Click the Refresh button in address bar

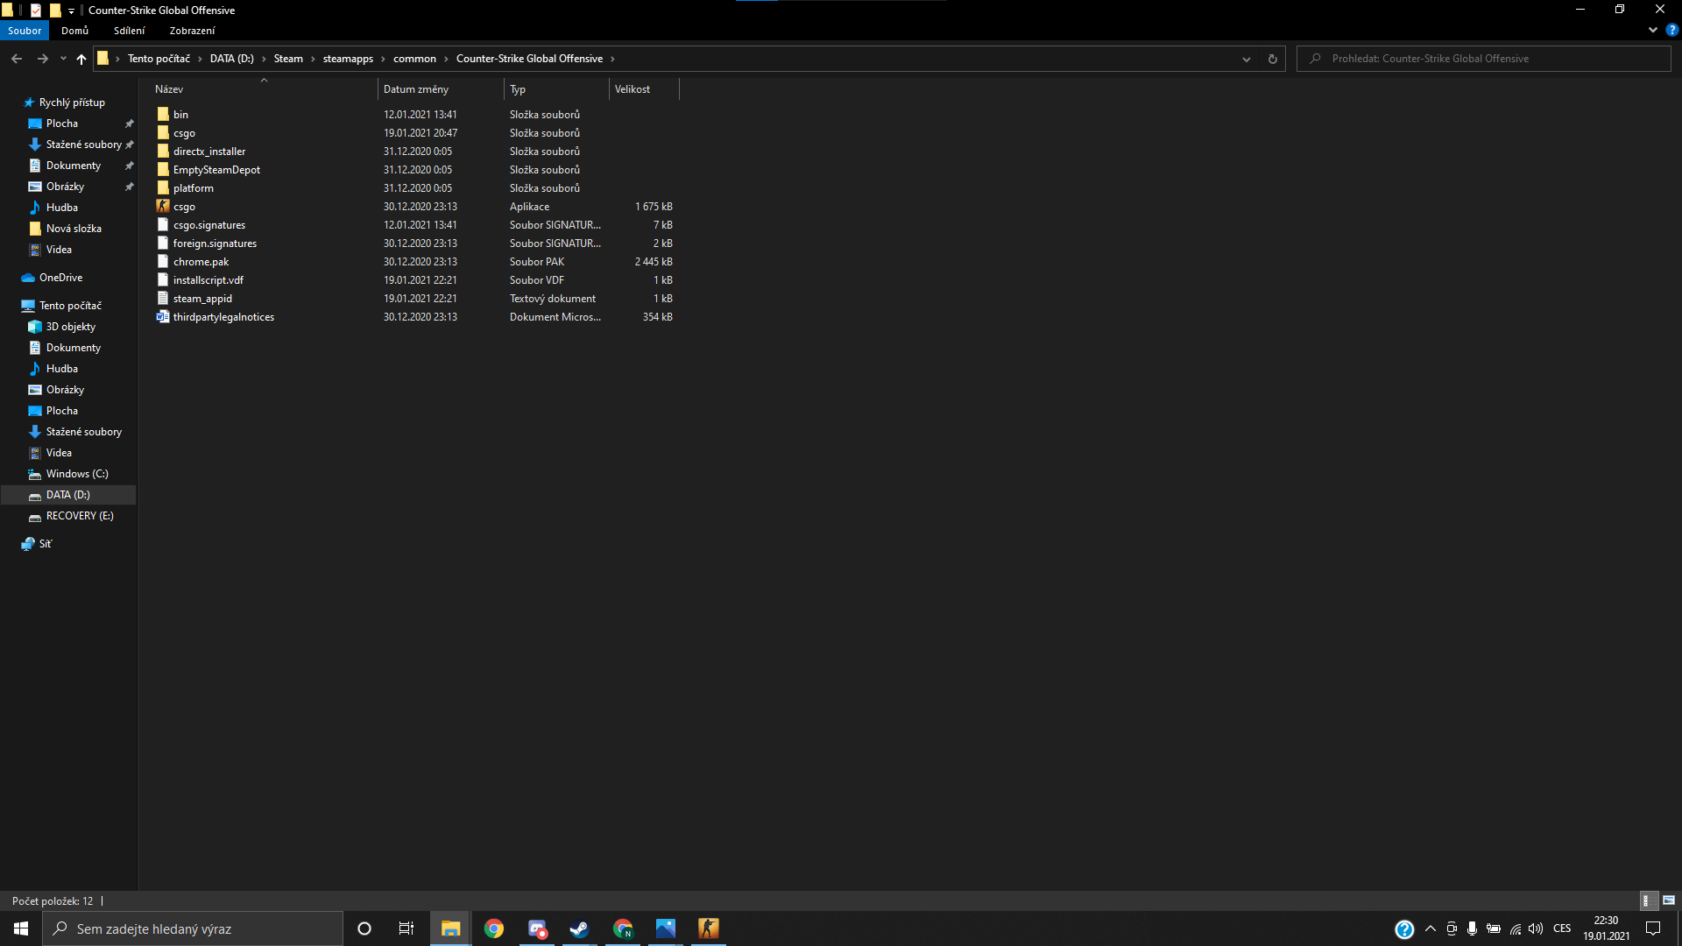point(1272,59)
